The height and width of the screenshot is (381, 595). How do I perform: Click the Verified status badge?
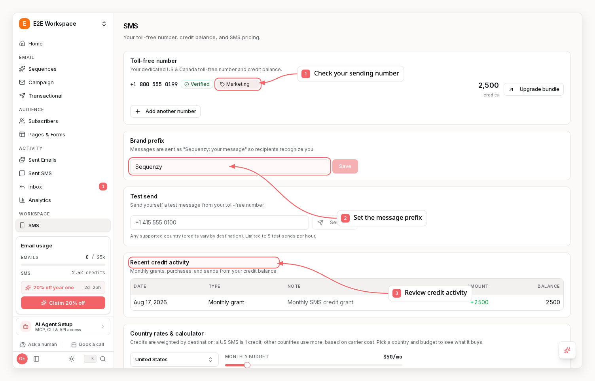pyautogui.click(x=197, y=84)
